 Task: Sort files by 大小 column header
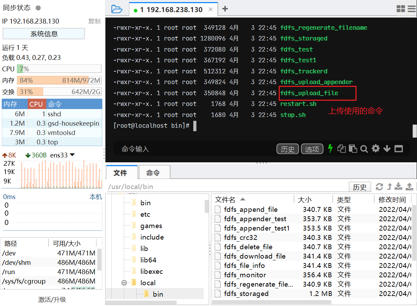pos(314,199)
